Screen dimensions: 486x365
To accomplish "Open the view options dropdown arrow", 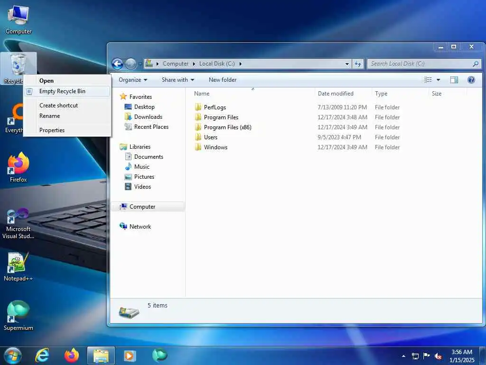I will tap(438, 80).
